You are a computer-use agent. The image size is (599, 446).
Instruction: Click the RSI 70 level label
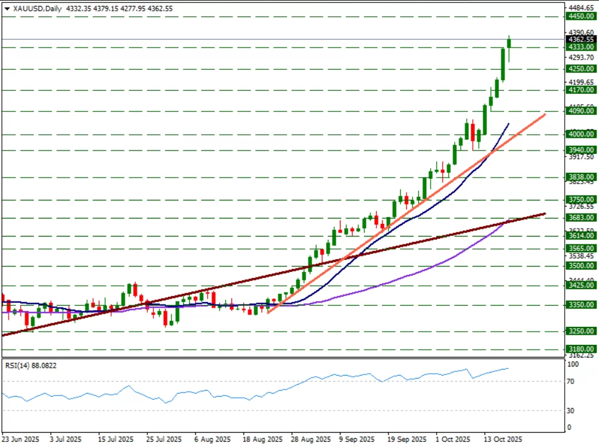pos(570,382)
